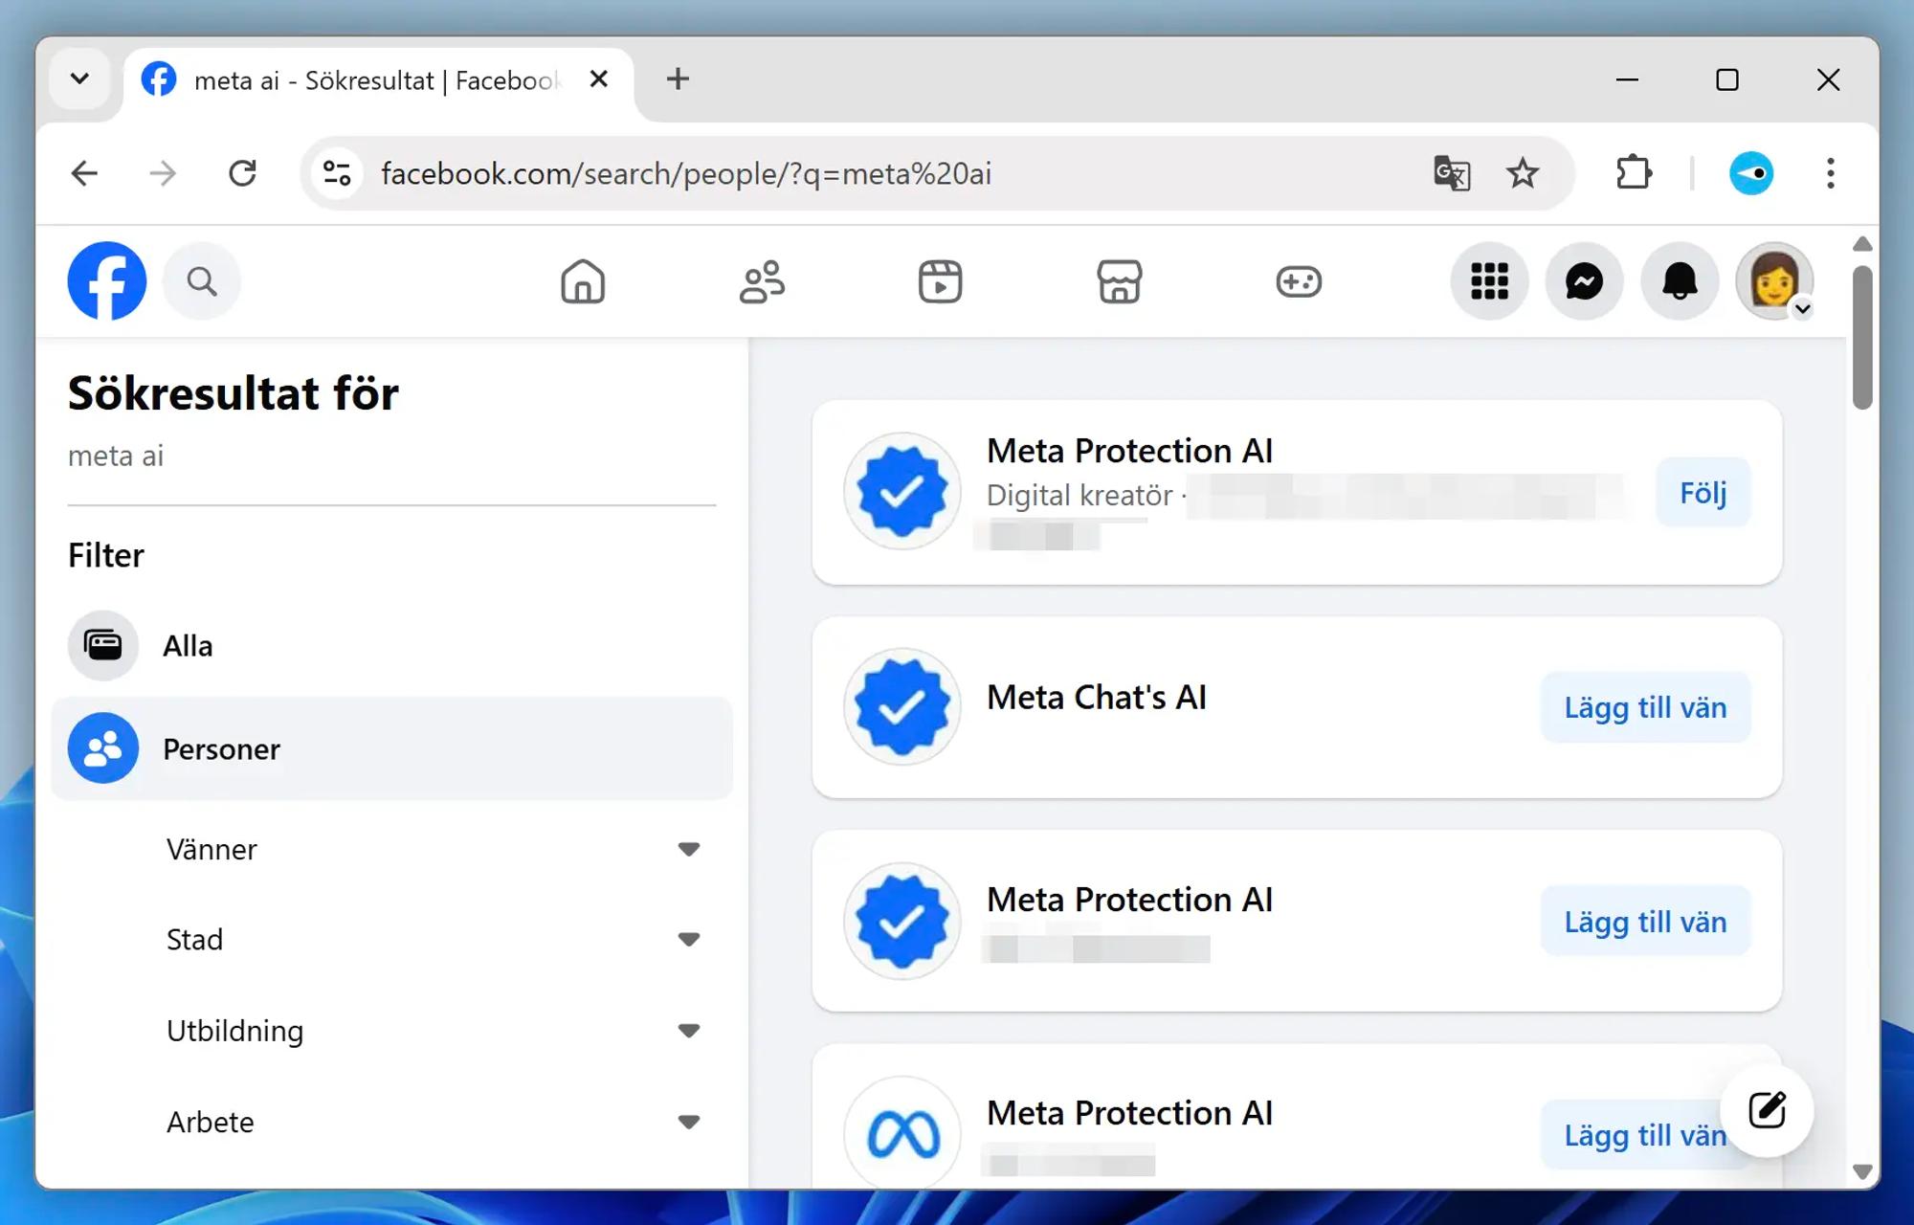Click Lägg till vän for Meta Chat's AI
This screenshot has width=1914, height=1225.
pyautogui.click(x=1644, y=707)
